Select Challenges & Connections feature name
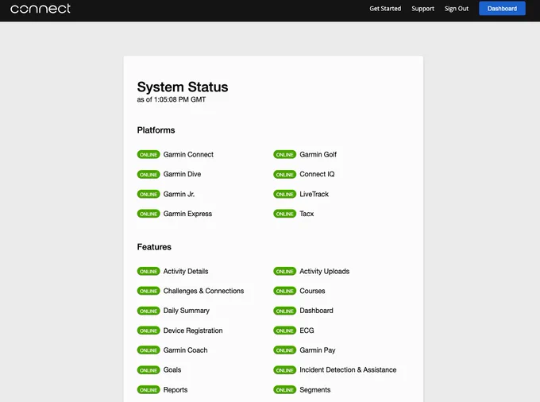The image size is (540, 402). [x=203, y=291]
